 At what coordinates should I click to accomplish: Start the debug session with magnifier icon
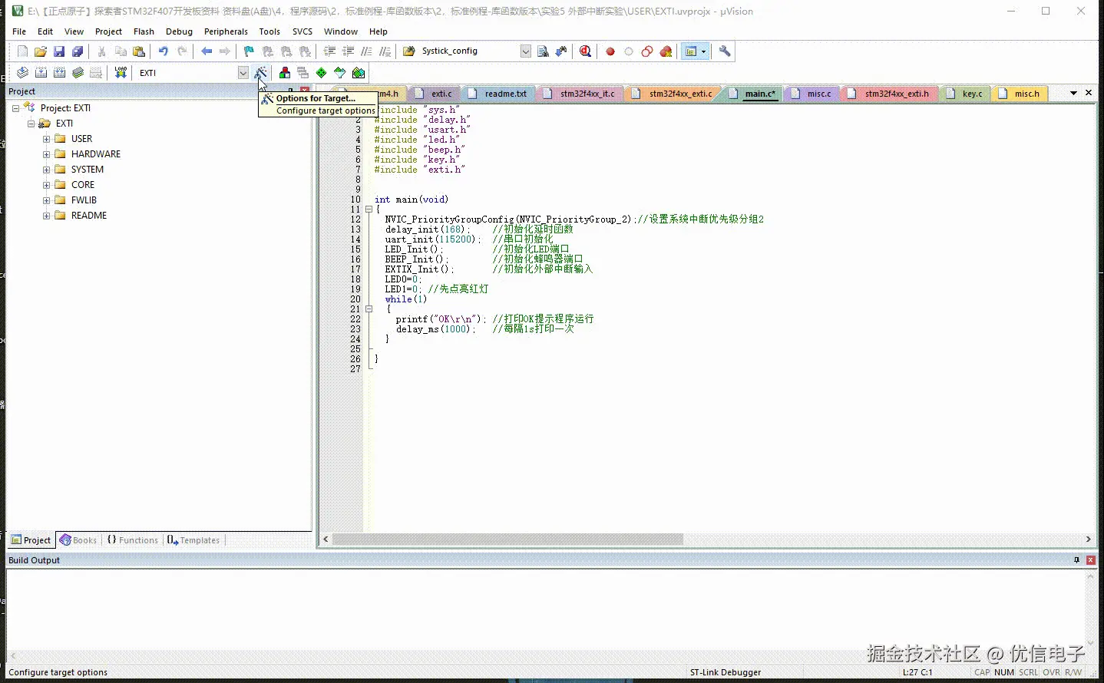pos(585,51)
